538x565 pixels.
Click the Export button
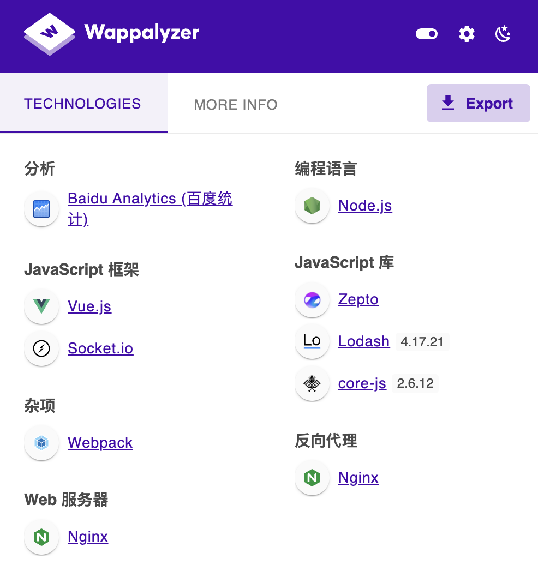[x=478, y=103]
